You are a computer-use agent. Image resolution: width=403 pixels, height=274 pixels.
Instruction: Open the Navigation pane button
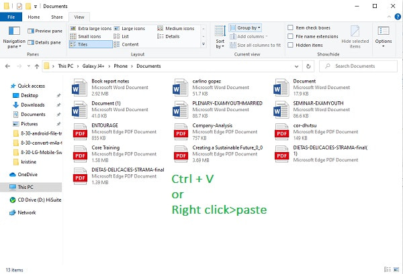pos(14,37)
